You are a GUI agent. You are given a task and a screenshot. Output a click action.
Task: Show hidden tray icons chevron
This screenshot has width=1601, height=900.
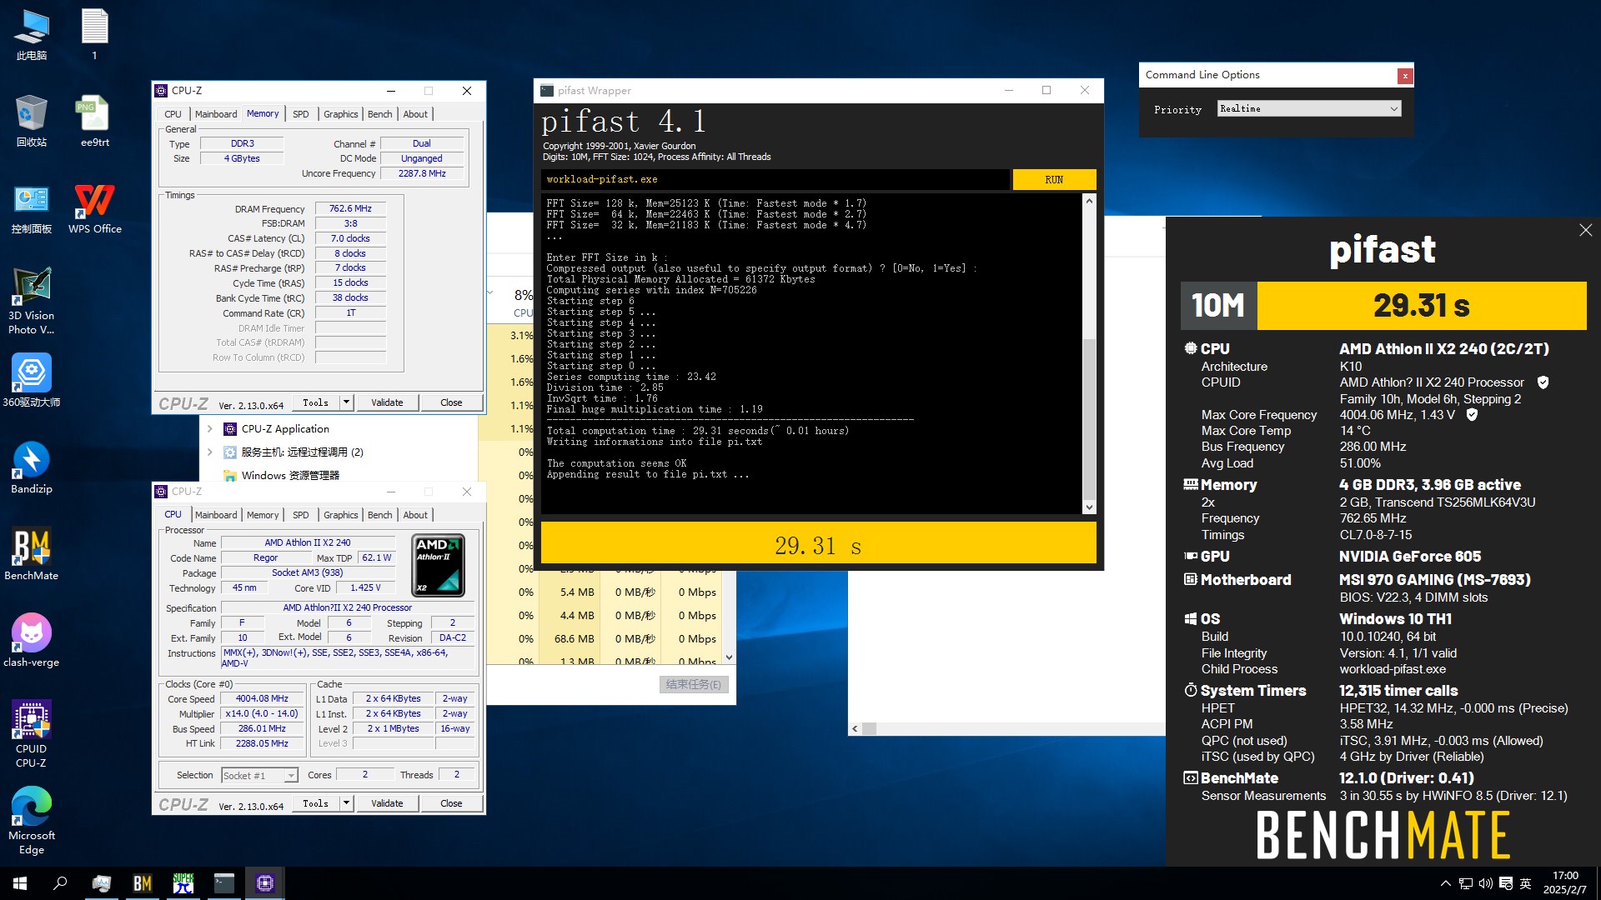(x=1445, y=883)
